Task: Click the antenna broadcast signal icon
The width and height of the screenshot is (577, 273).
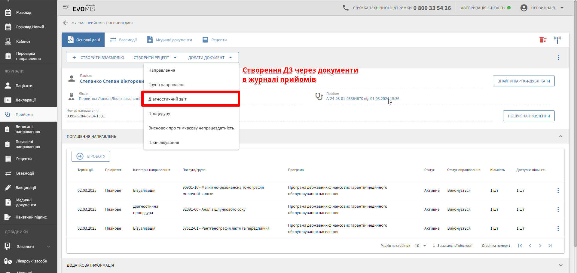Action: 557,40
